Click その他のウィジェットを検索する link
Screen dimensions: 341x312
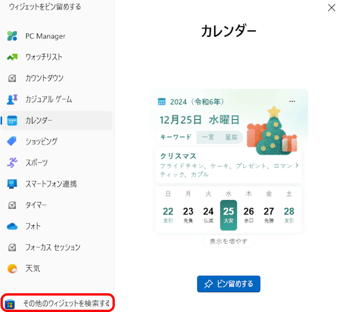pyautogui.click(x=58, y=303)
